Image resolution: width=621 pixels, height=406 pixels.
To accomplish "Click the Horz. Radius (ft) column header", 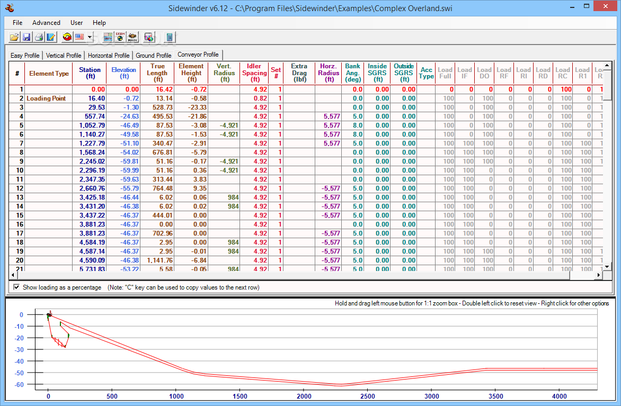I will pyautogui.click(x=329, y=73).
